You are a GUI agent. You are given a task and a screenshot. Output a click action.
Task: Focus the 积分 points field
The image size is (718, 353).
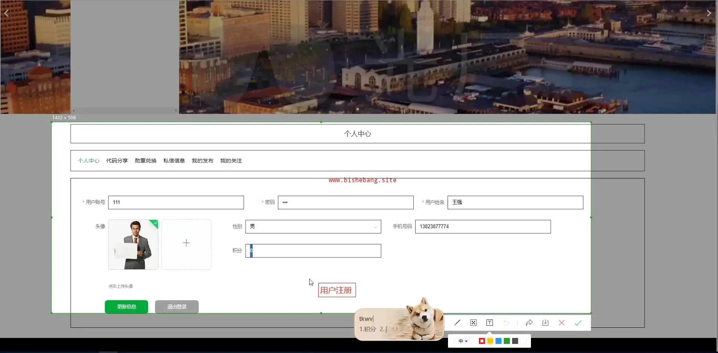point(313,251)
